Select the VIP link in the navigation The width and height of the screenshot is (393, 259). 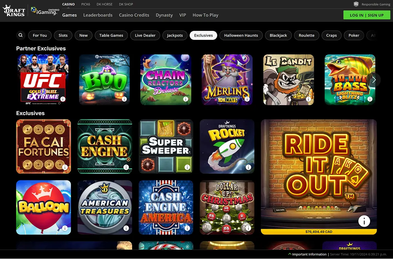(x=182, y=15)
